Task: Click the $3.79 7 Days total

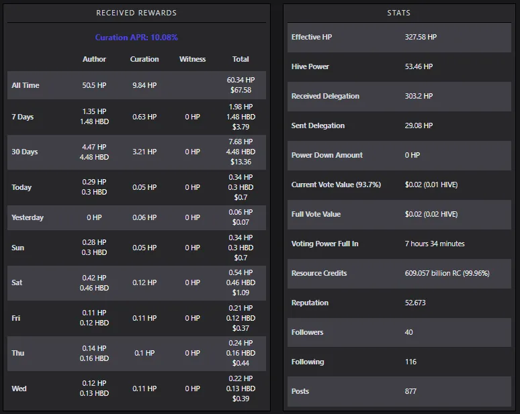Action: (241, 127)
